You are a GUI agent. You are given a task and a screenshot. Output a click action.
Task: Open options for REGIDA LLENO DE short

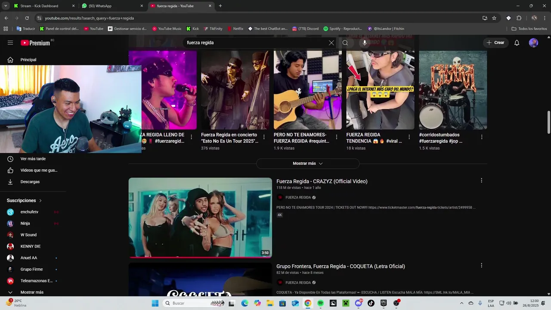[192, 137]
